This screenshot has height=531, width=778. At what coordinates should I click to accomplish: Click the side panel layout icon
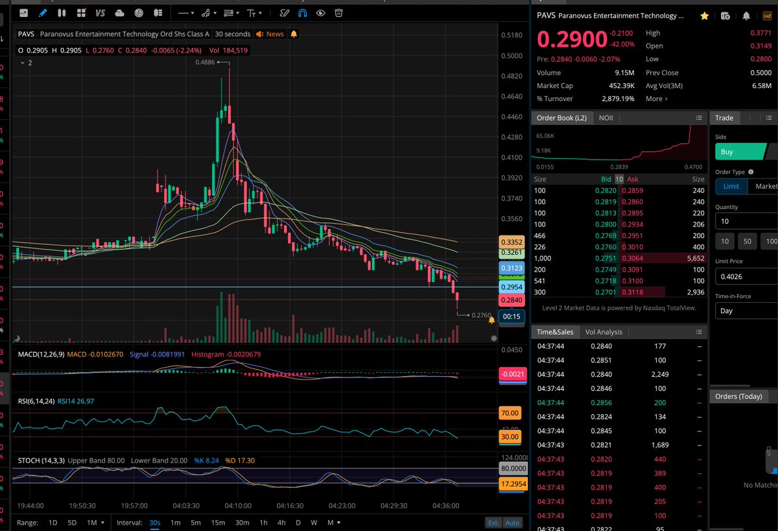point(158,12)
